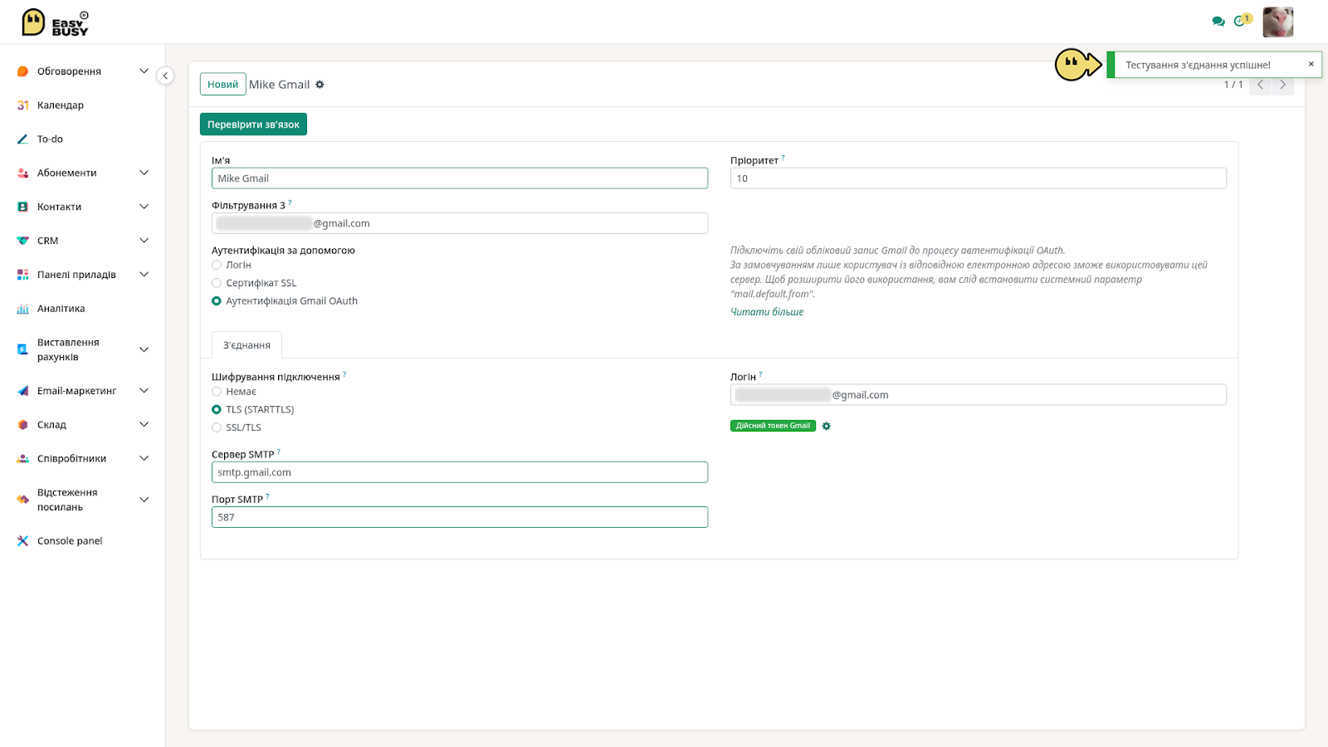Viewport: 1328px width, 747px height.
Task: Open the chat messages icon in header
Action: (1218, 22)
